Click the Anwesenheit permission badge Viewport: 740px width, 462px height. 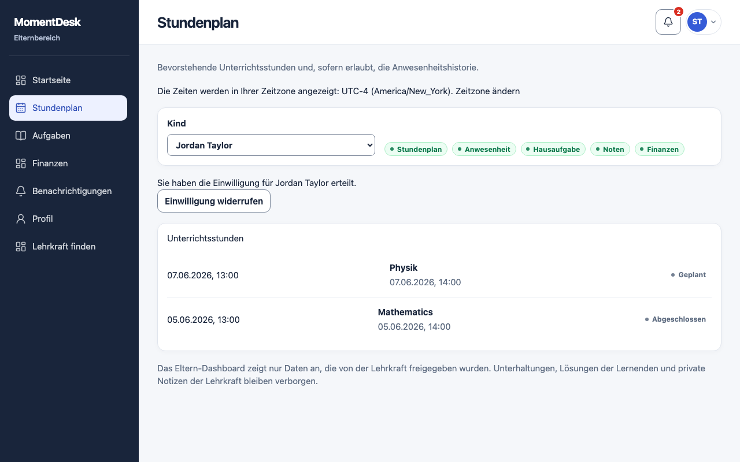[484, 149]
